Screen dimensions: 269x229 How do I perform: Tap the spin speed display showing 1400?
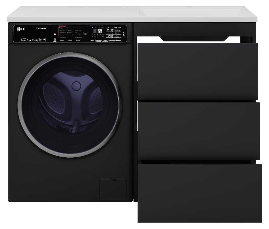[110, 36]
